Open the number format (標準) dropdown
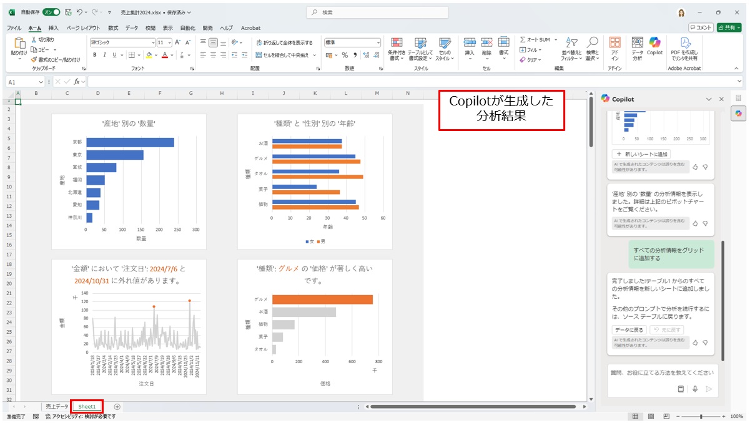 378,42
